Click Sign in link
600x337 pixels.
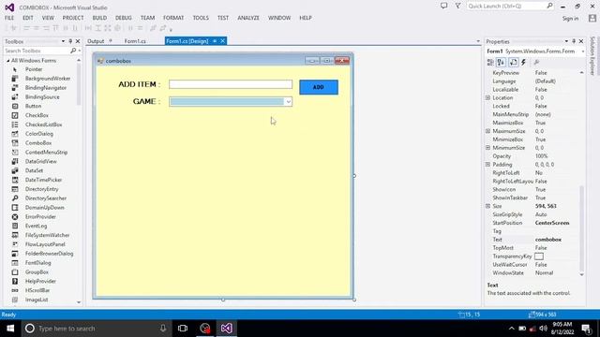(x=570, y=19)
